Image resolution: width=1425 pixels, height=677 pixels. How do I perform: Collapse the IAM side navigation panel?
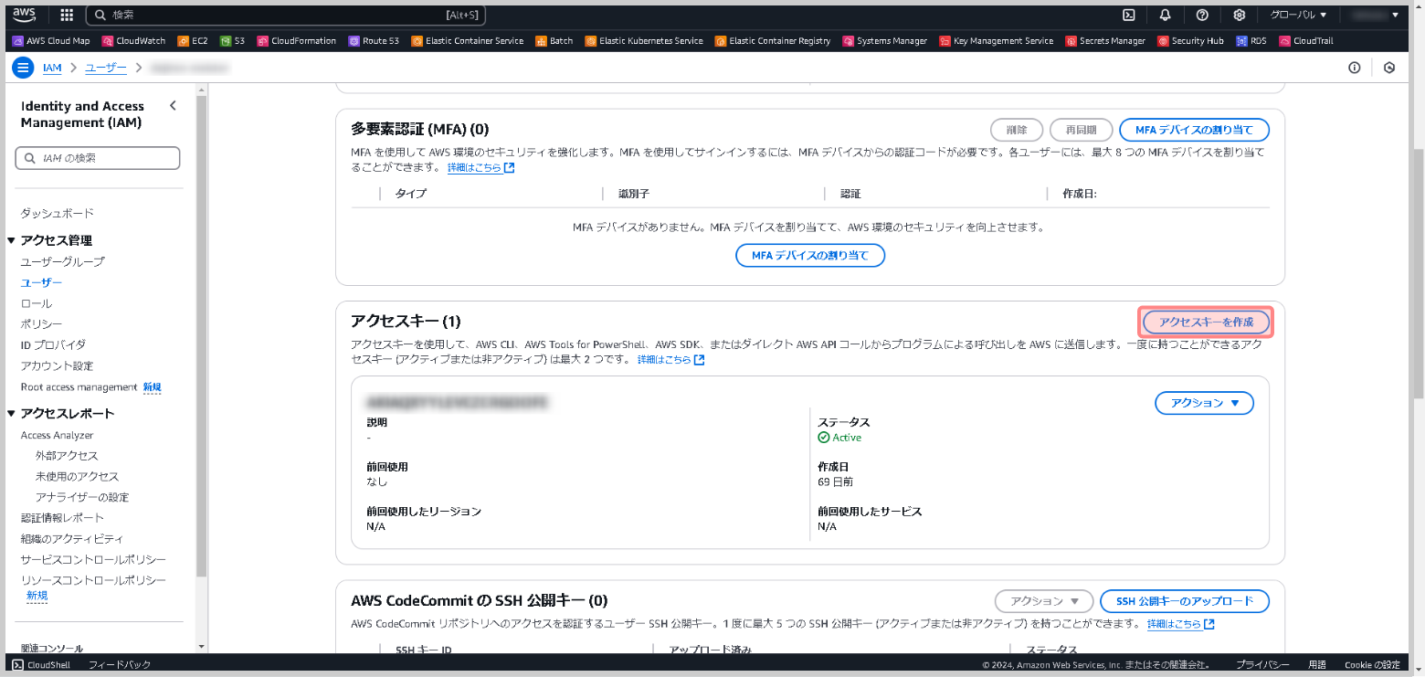173,106
